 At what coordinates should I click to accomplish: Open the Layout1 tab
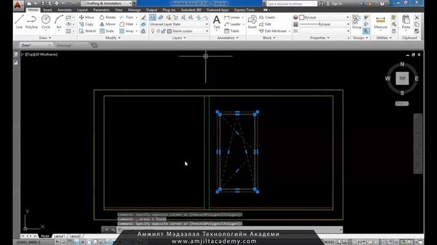point(59,236)
